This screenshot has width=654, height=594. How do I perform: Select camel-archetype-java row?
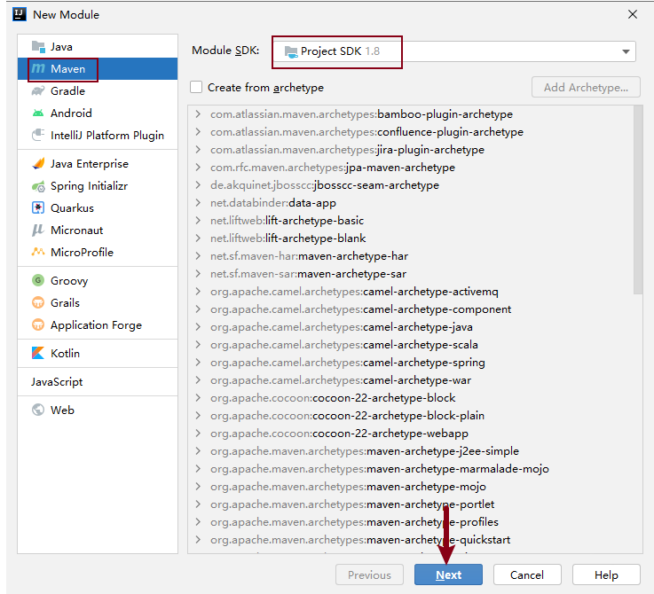[411, 327]
